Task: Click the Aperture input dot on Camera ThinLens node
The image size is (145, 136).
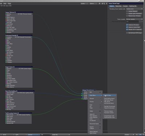Action: point(6,14)
